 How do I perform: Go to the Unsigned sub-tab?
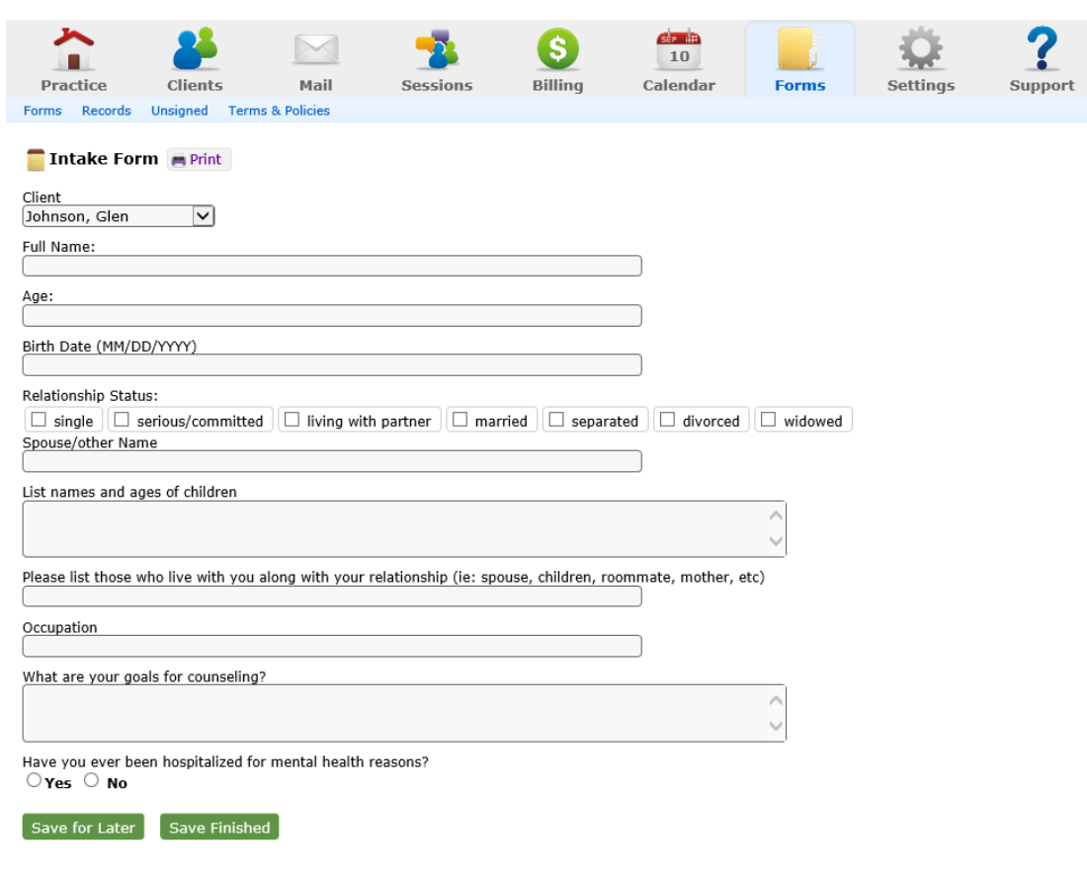180,111
